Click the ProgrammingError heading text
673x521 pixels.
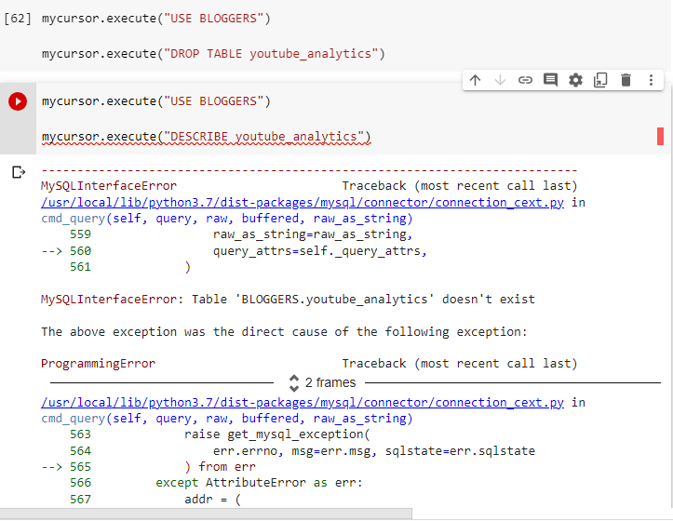tap(98, 364)
